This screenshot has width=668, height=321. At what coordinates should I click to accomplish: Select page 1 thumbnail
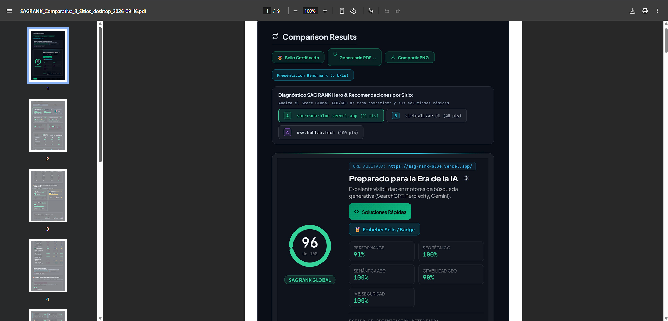click(x=48, y=55)
